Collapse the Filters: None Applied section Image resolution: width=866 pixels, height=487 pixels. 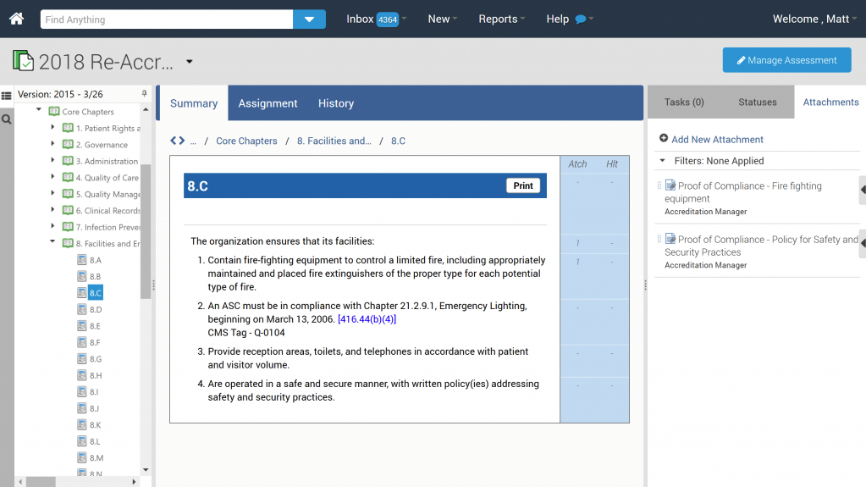[661, 160]
